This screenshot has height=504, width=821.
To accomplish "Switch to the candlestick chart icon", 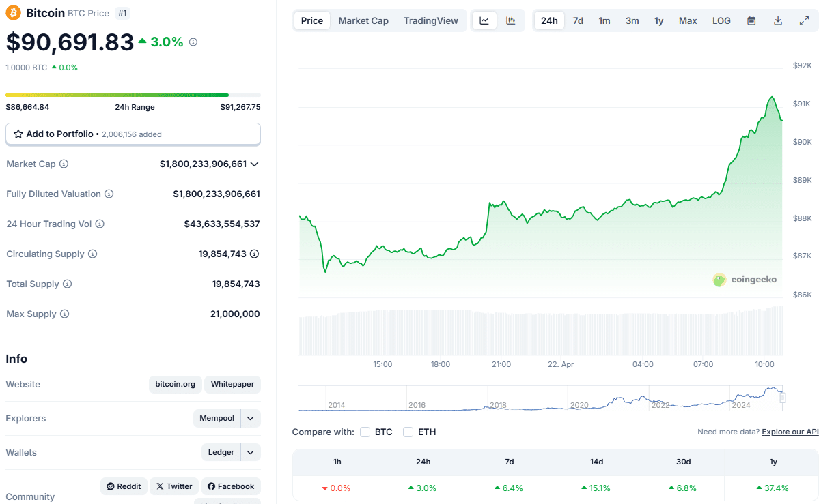I will coord(510,20).
